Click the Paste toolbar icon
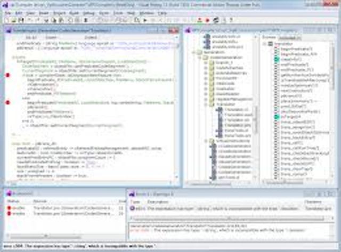341x252 pixels. 61,20
